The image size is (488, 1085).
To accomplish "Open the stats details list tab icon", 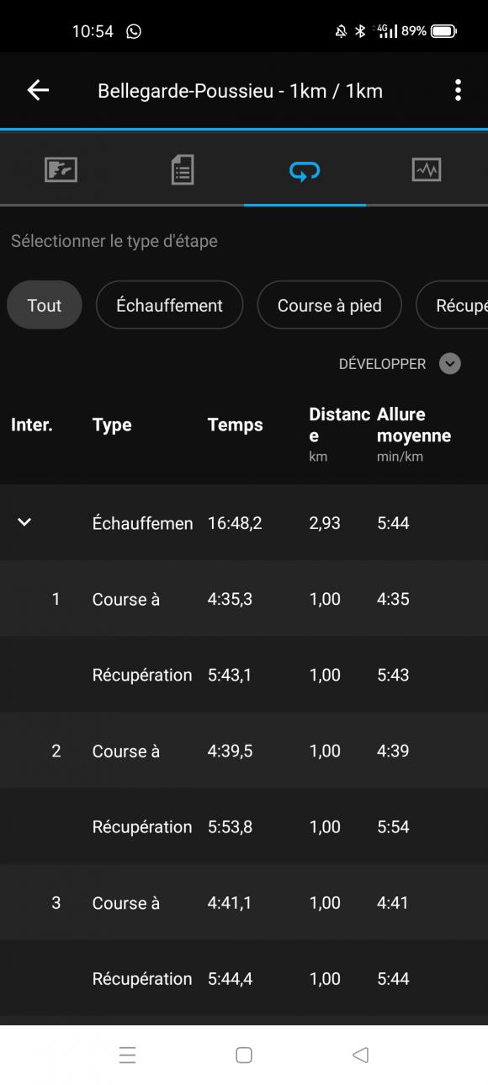I will 183,170.
